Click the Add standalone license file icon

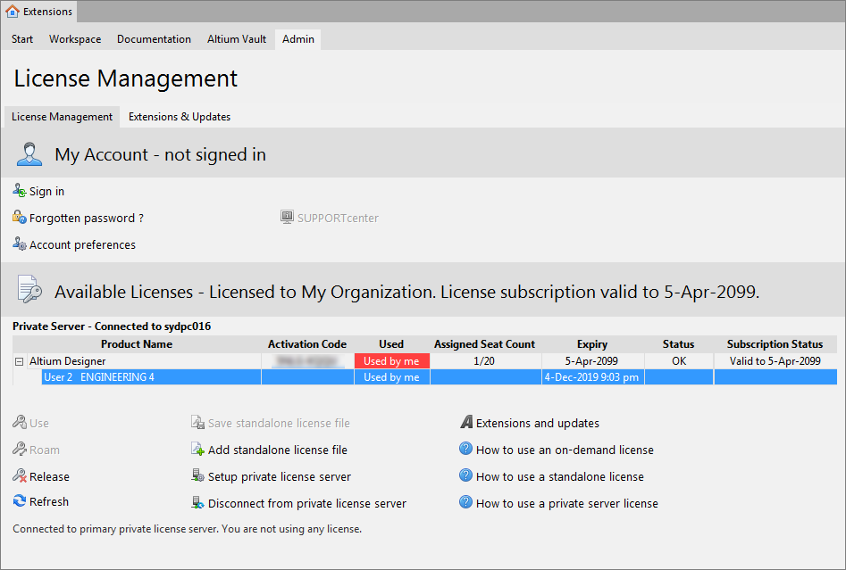point(198,450)
